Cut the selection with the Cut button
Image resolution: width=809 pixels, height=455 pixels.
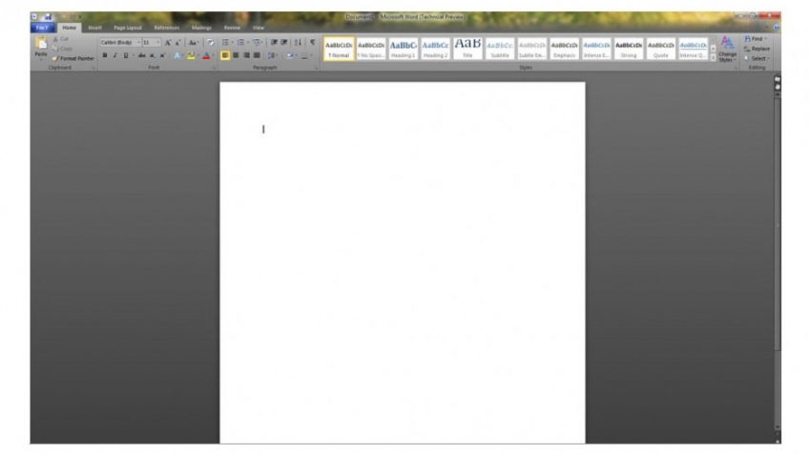(61, 39)
